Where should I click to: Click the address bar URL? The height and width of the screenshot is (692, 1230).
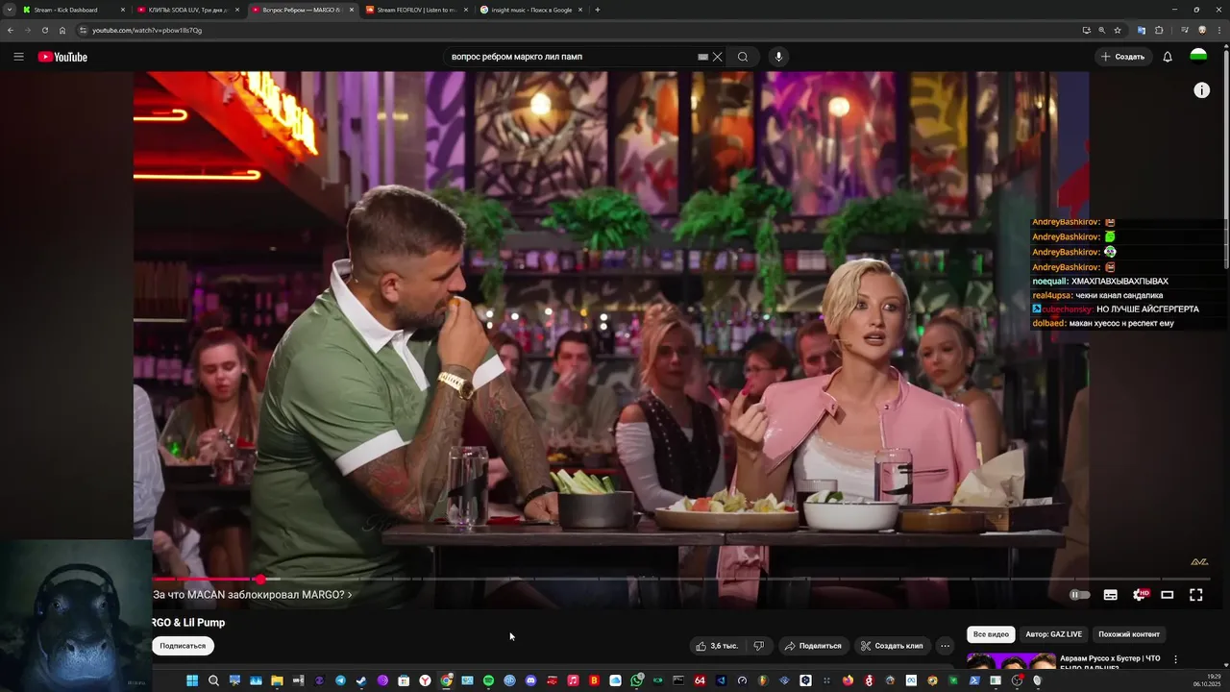coord(147,31)
